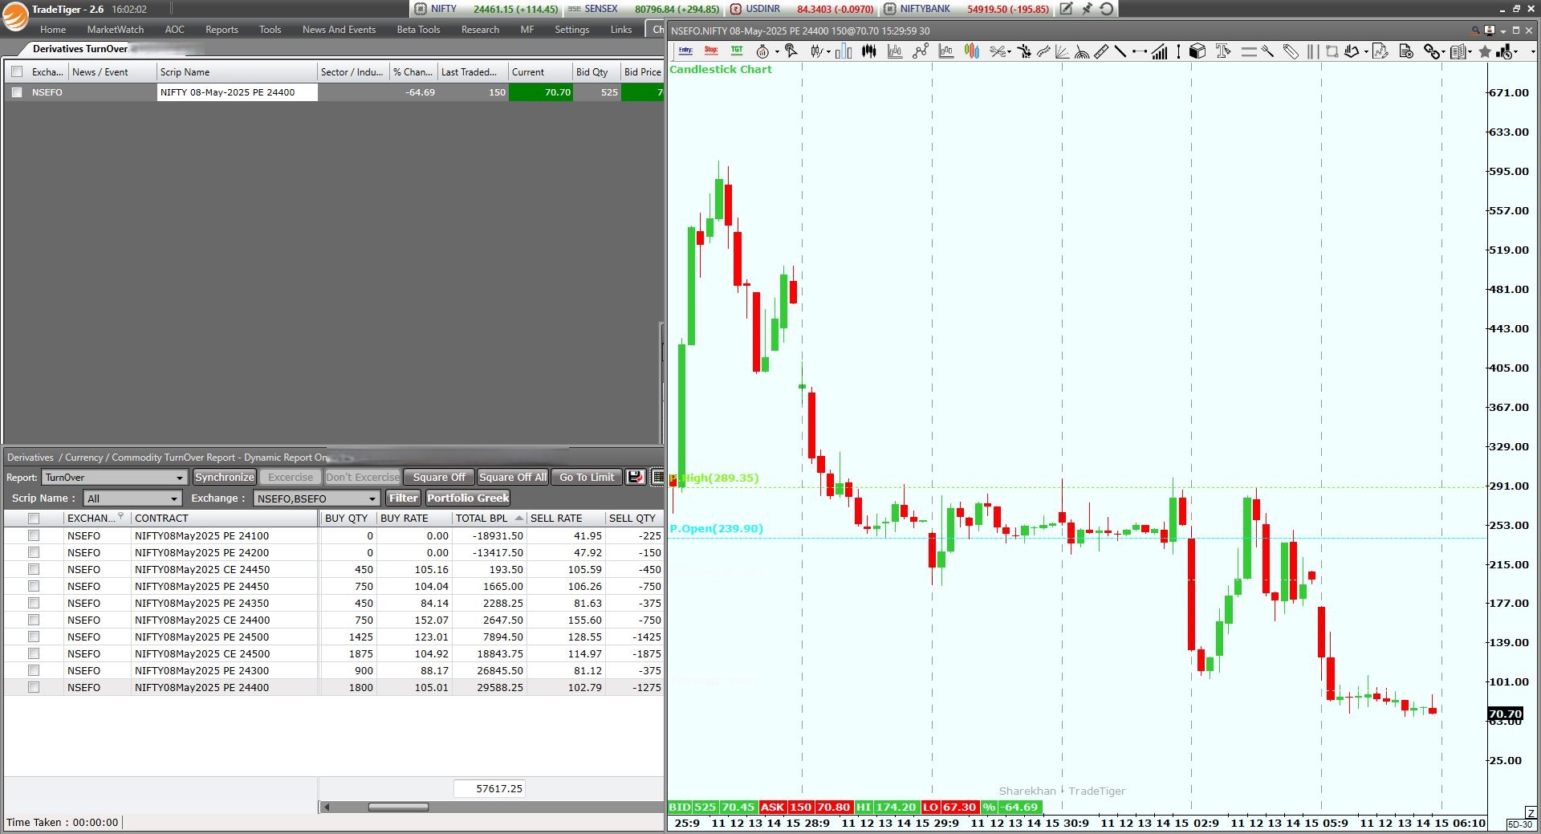
Task: Select the arcs drawing tool
Action: point(1082,51)
